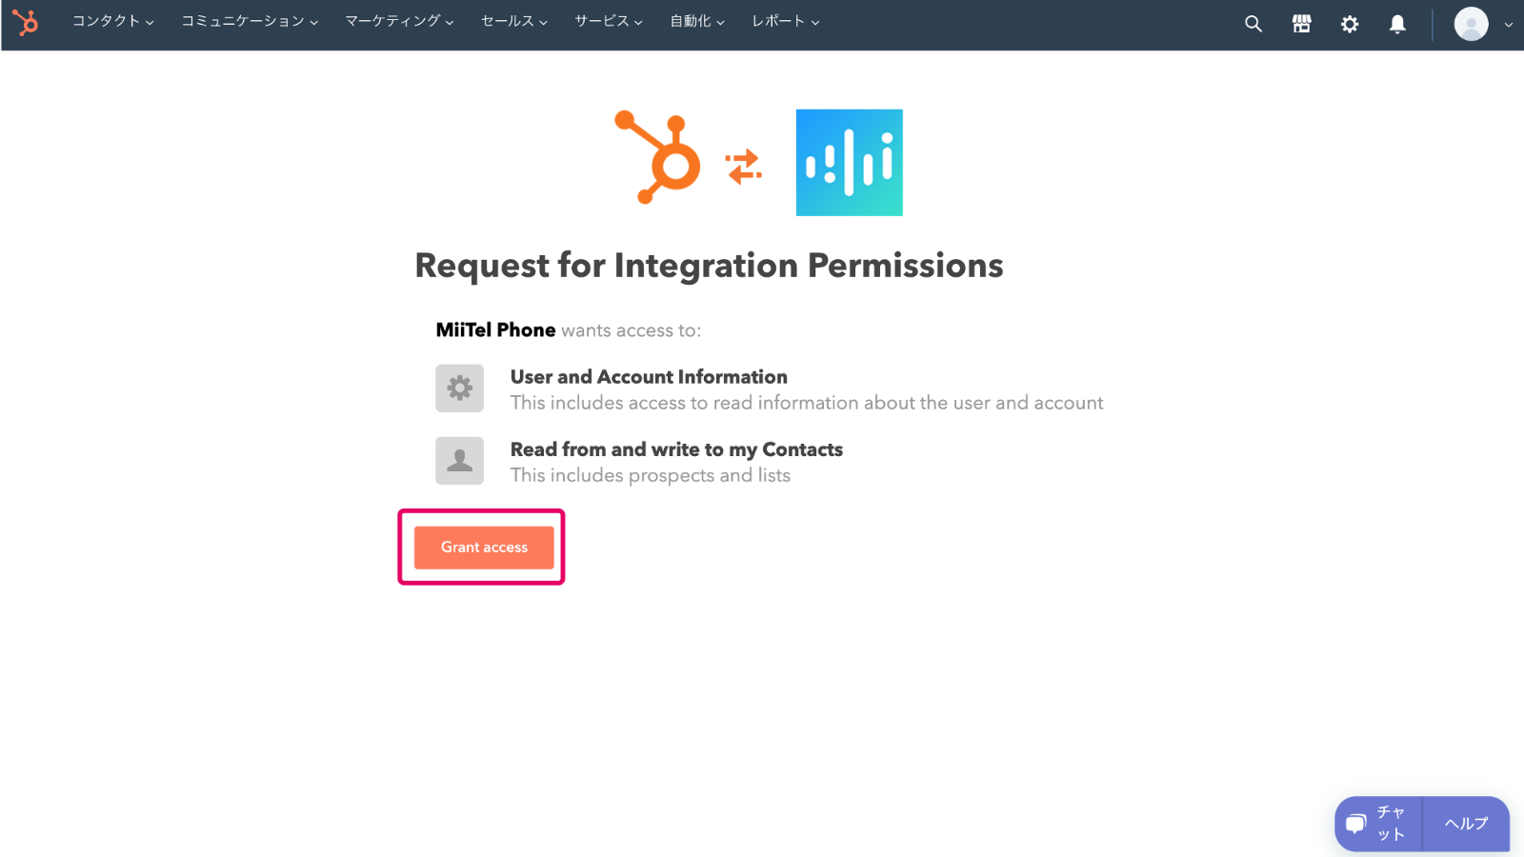Expand the account menu chevron beside avatar

(x=1508, y=25)
